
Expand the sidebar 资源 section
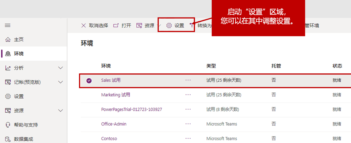coord(61,111)
